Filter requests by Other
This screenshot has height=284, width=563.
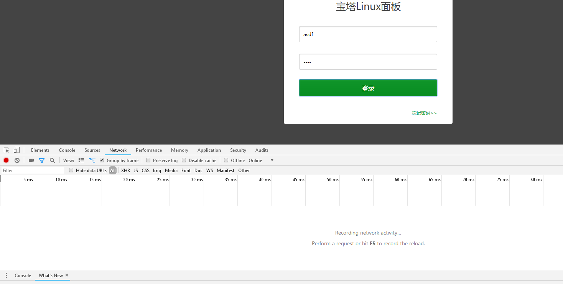point(244,171)
